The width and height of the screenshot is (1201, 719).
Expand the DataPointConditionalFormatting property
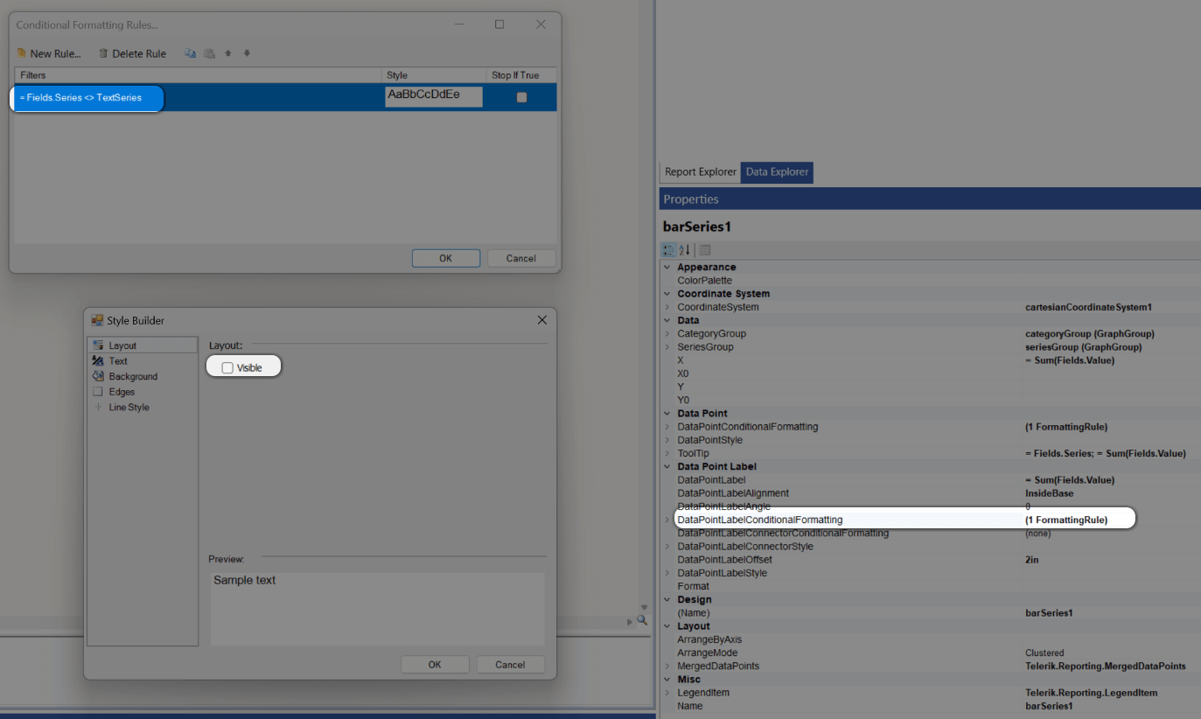tap(668, 426)
